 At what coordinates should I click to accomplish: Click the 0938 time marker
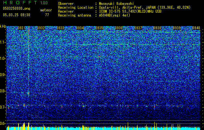(157, 28)
